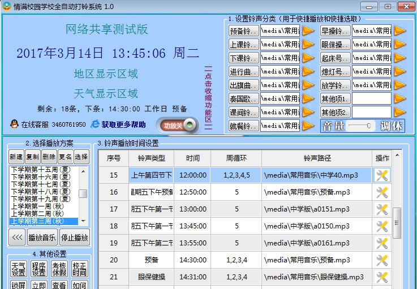Screen dimensions: 417x289
Task: Click the 预备铃 category button
Action: coord(244,31)
